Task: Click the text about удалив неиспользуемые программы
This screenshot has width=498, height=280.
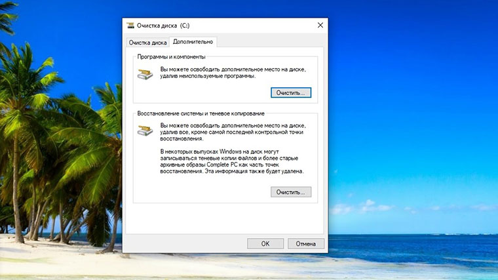Action: point(233,73)
